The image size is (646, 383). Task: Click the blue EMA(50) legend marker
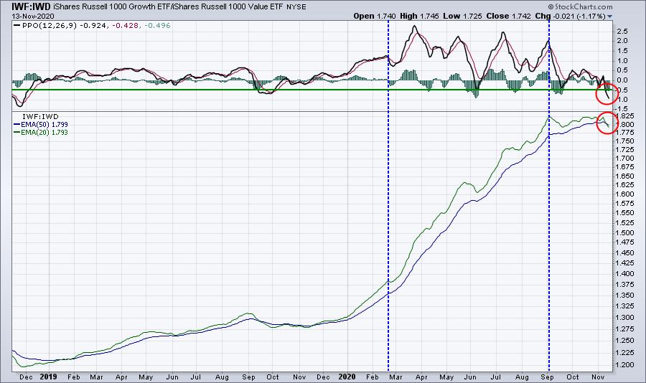pos(16,125)
